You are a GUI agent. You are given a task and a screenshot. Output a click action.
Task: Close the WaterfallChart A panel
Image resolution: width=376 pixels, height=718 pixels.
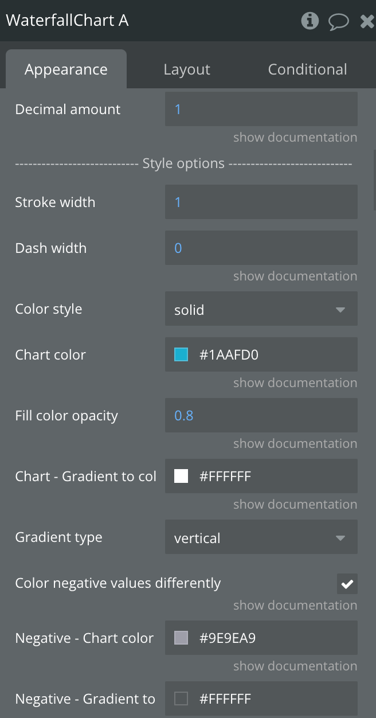point(367,21)
